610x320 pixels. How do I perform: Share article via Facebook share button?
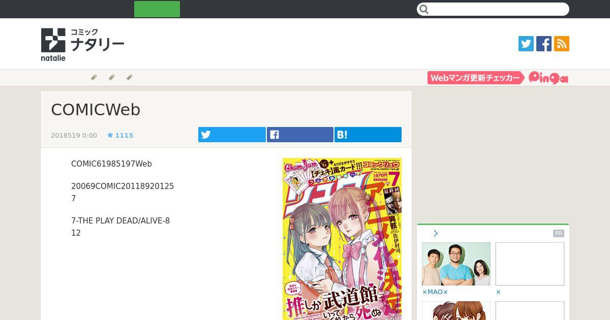tap(300, 135)
